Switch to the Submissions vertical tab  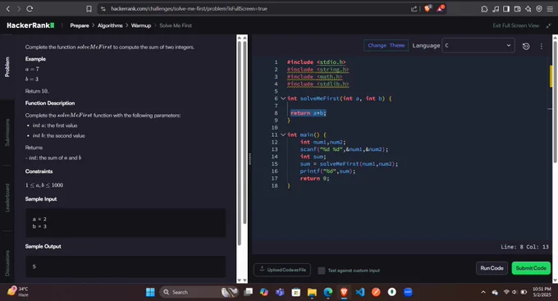coord(7,132)
